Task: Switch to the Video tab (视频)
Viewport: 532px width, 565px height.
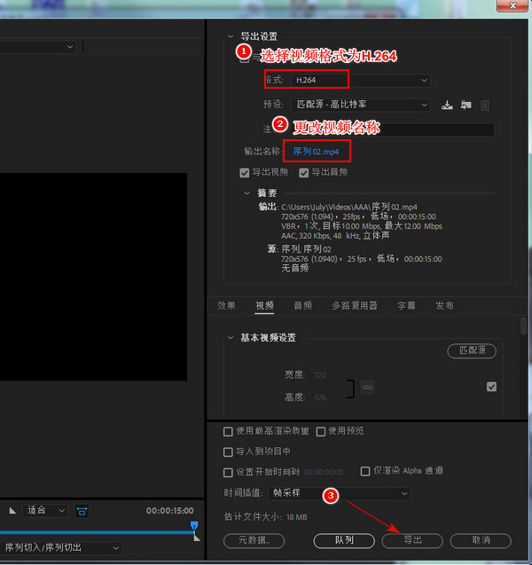Action: point(265,305)
